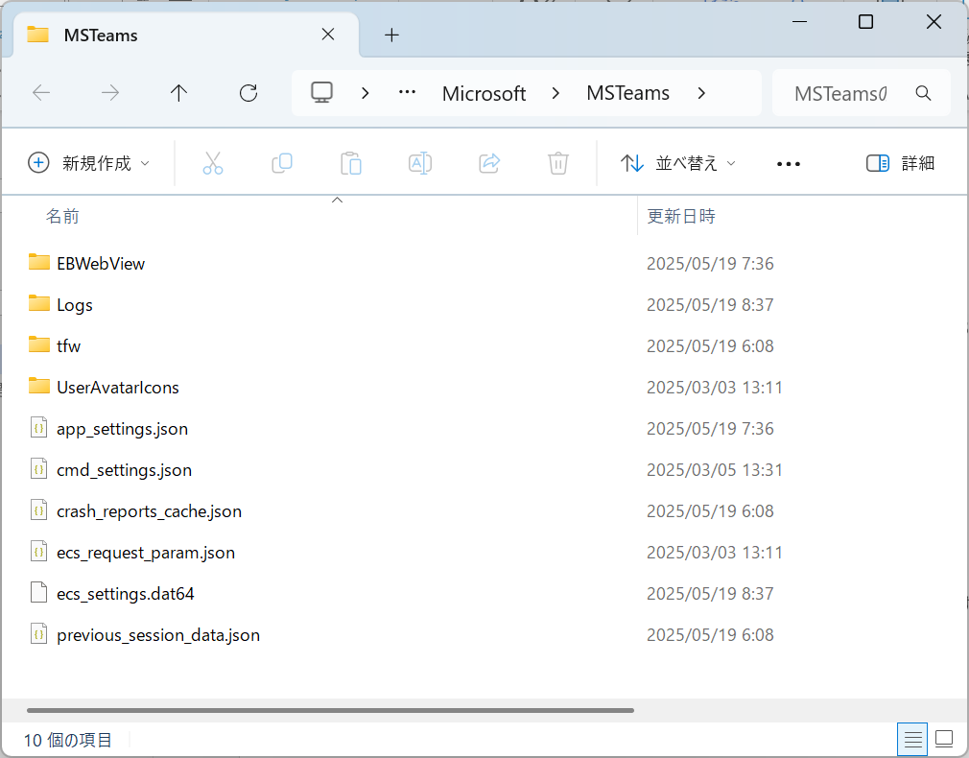Select the ecs_settings.dat64 file icon
This screenshot has width=969, height=758.
[x=39, y=592]
